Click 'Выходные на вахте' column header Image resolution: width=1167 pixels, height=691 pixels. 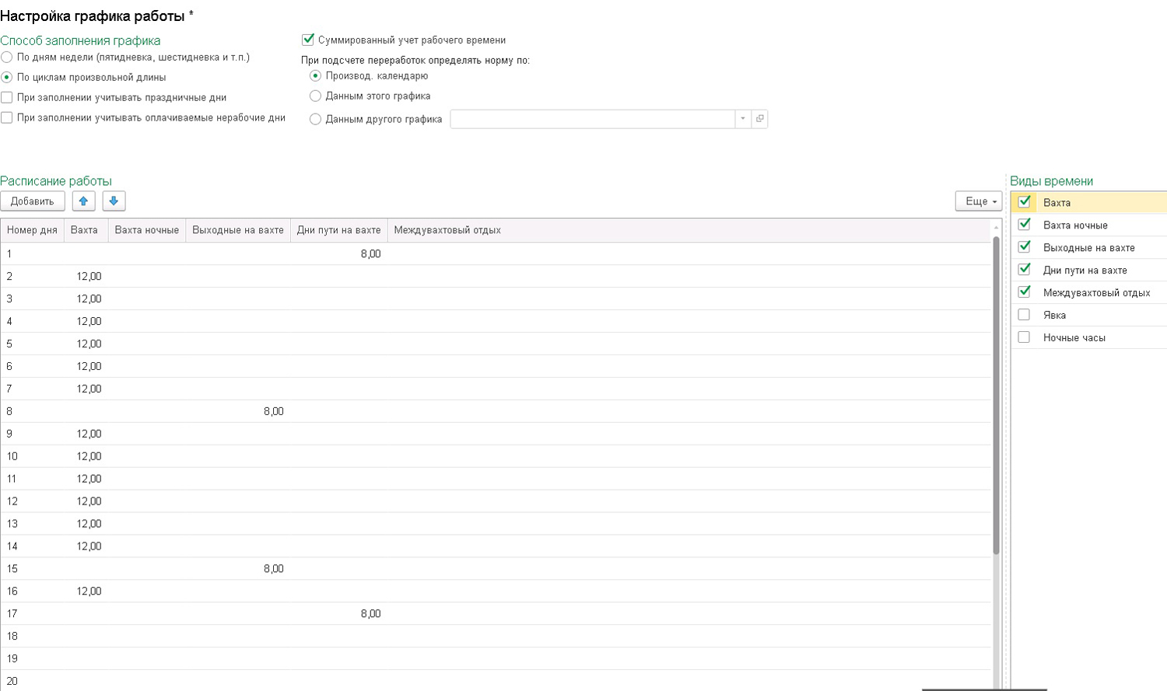(x=238, y=230)
